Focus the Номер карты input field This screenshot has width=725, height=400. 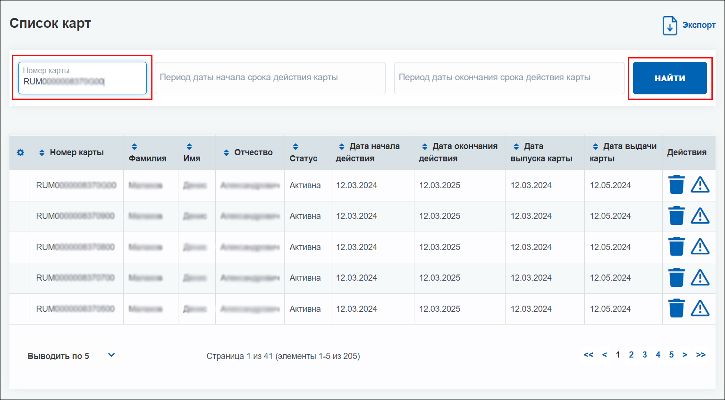click(x=83, y=78)
